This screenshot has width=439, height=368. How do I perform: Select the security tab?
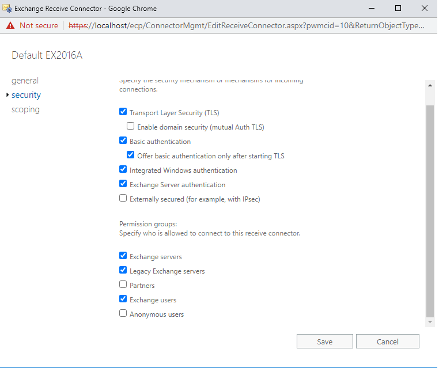(26, 95)
